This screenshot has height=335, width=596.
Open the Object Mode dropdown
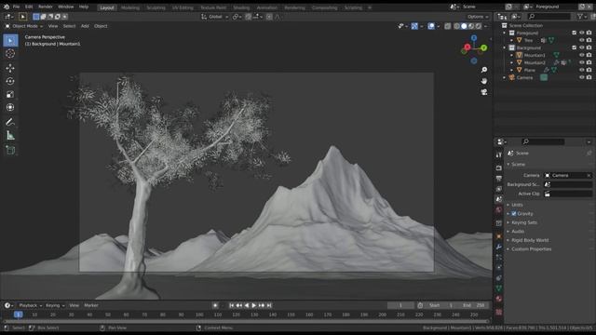pos(23,26)
